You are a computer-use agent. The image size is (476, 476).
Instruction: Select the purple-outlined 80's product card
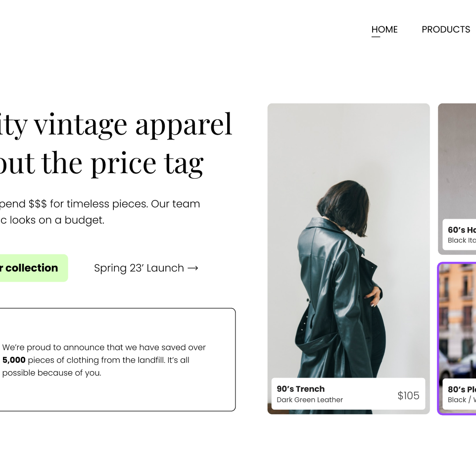pyautogui.click(x=457, y=338)
